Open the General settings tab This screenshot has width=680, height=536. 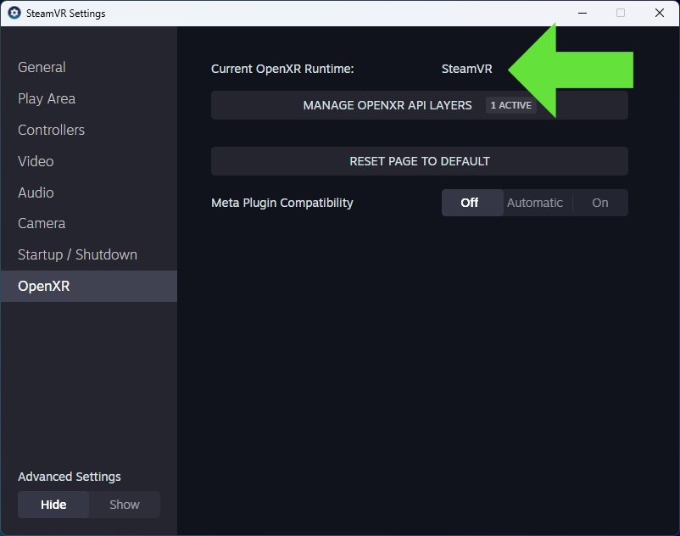(x=42, y=67)
